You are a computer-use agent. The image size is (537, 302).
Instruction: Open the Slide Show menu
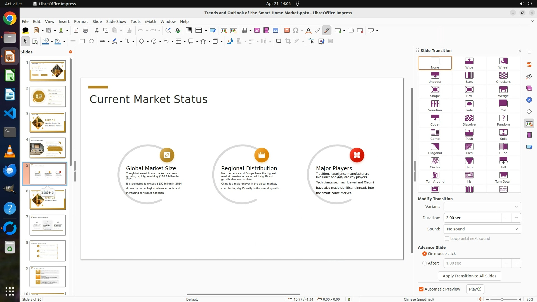coord(116,21)
